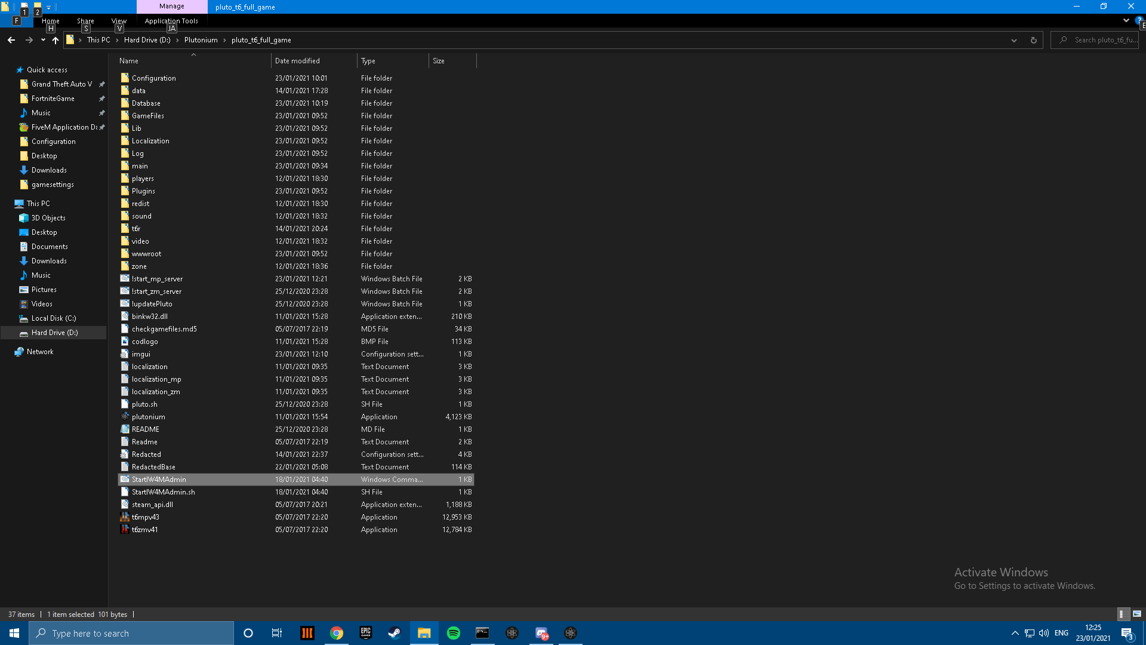Screen dimensions: 1146x645
Task: Click Plutonium in the breadcrumb path
Action: tap(201, 40)
